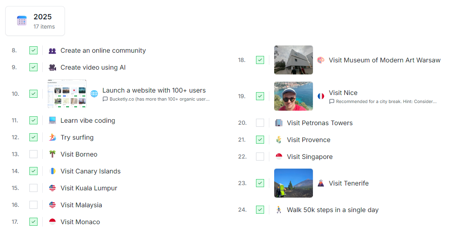Uncheck the Learn vibe coding checkbox
The image size is (458, 233).
[x=33, y=120]
